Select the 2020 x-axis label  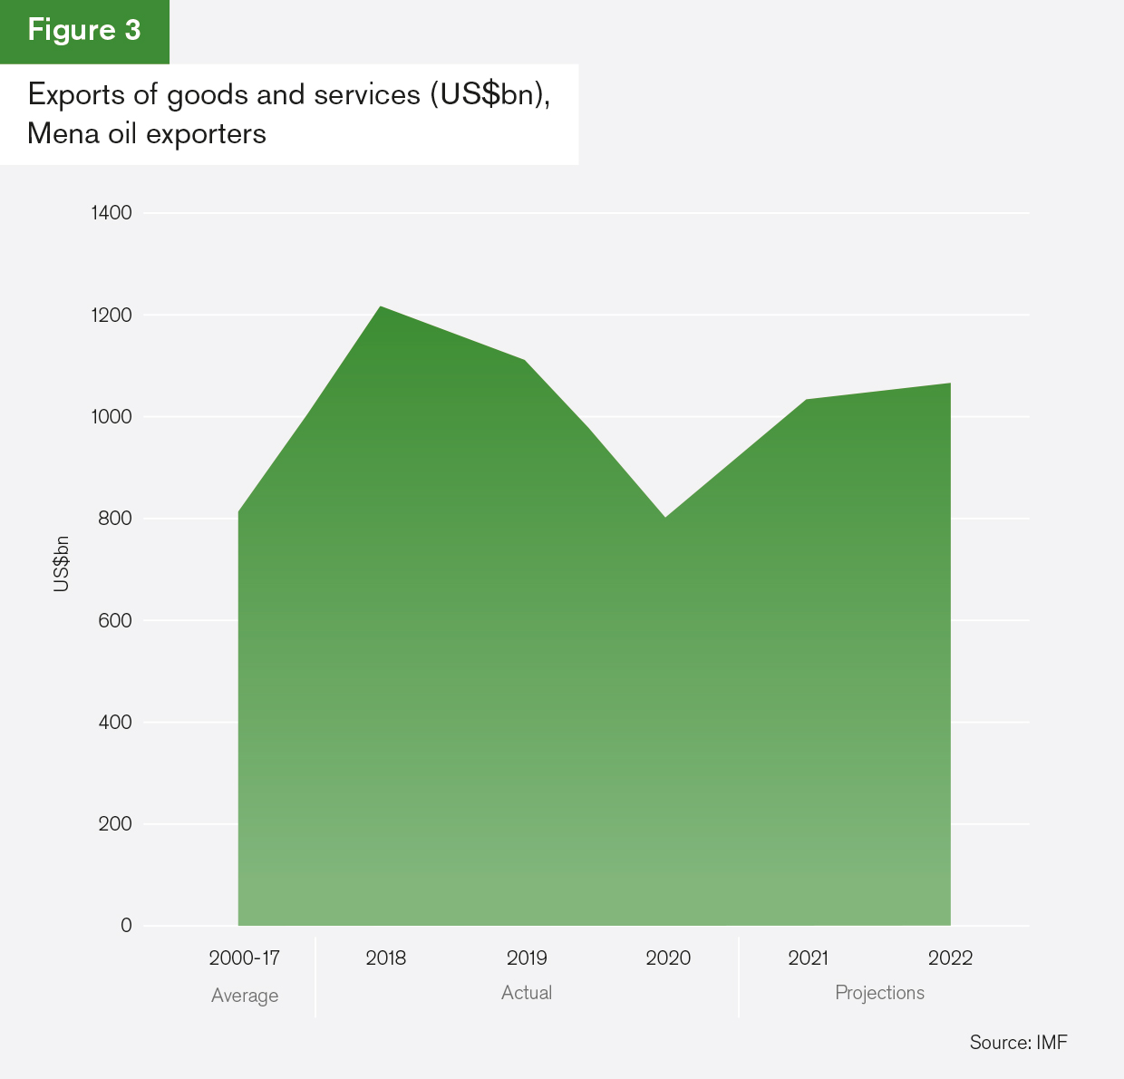pyautogui.click(x=668, y=958)
